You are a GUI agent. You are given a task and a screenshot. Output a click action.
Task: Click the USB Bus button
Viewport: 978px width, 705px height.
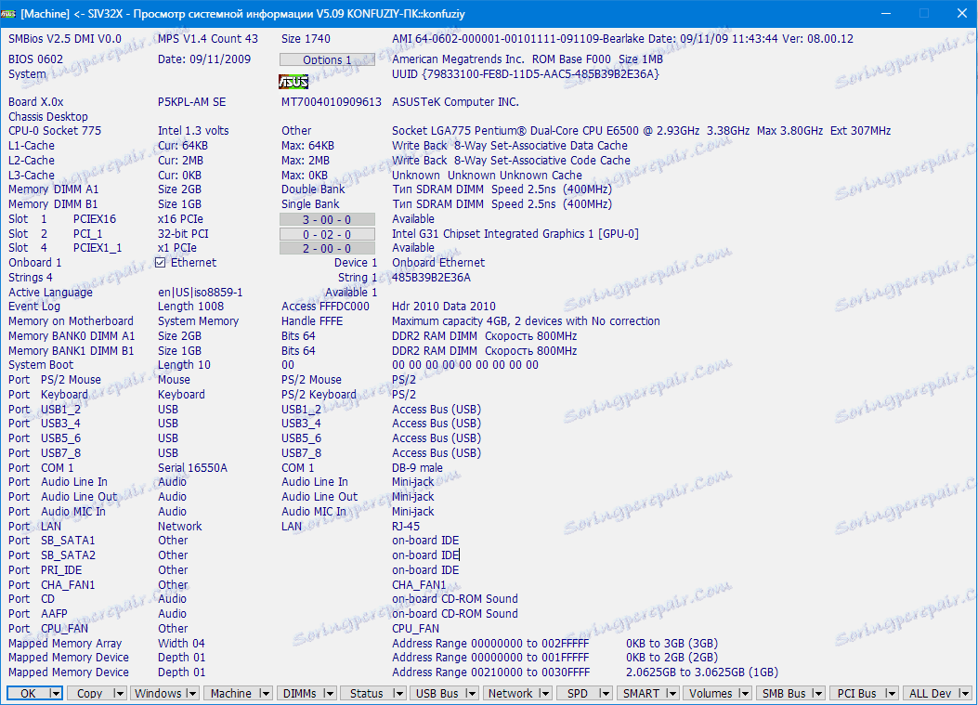tap(437, 693)
